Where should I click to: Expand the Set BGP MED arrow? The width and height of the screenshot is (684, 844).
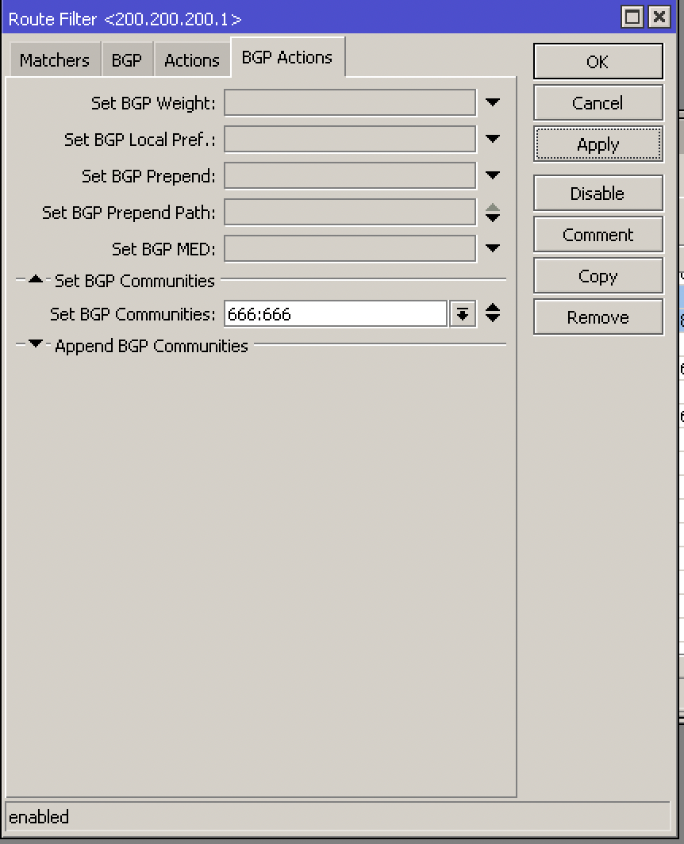click(x=492, y=248)
